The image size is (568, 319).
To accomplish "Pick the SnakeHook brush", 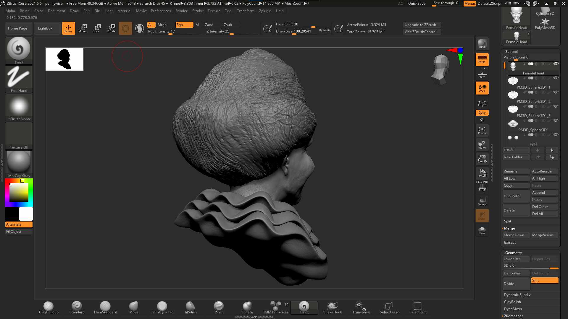I will point(333,307).
